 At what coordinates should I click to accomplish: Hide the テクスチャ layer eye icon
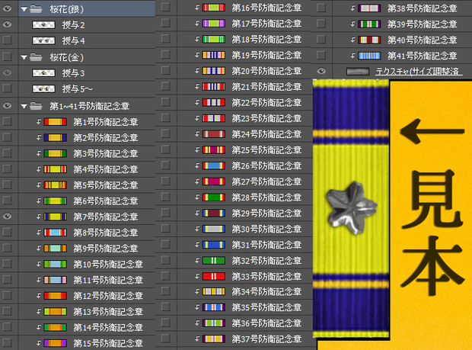pos(321,71)
